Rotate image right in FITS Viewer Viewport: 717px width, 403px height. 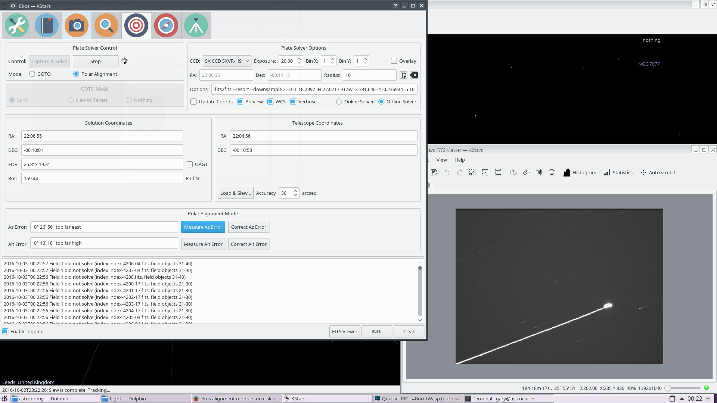pos(513,172)
